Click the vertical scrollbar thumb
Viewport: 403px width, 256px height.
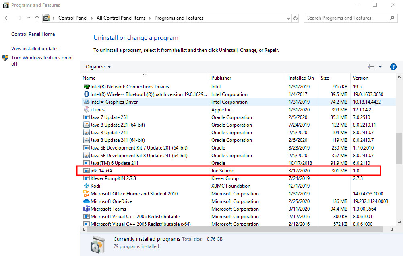click(399, 148)
